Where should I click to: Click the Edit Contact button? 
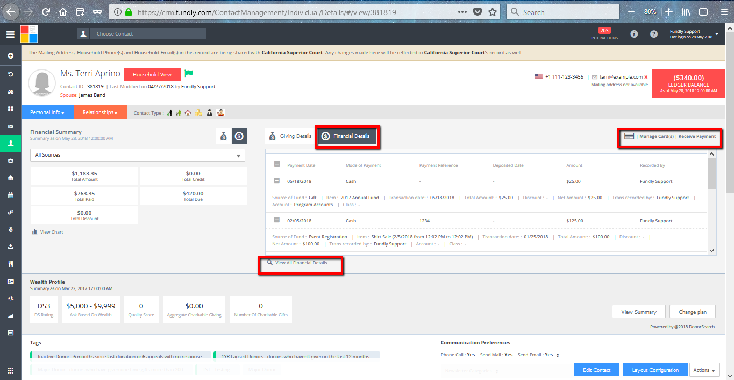[x=597, y=370]
